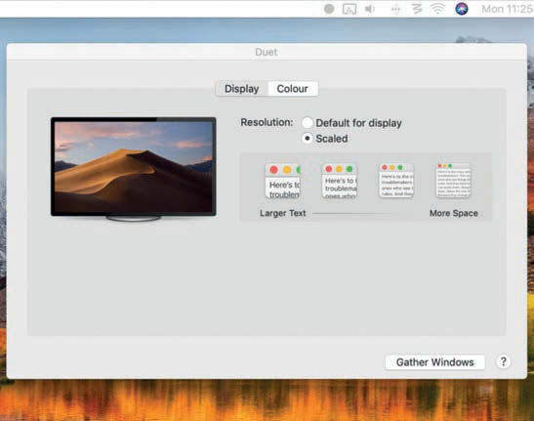Click the Duet window title
Screen dimensions: 534x421
(x=266, y=52)
